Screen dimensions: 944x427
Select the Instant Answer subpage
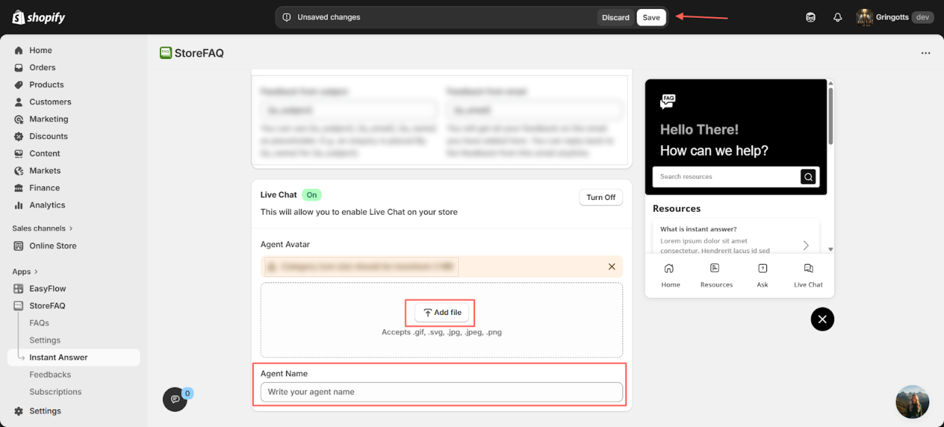point(74,357)
